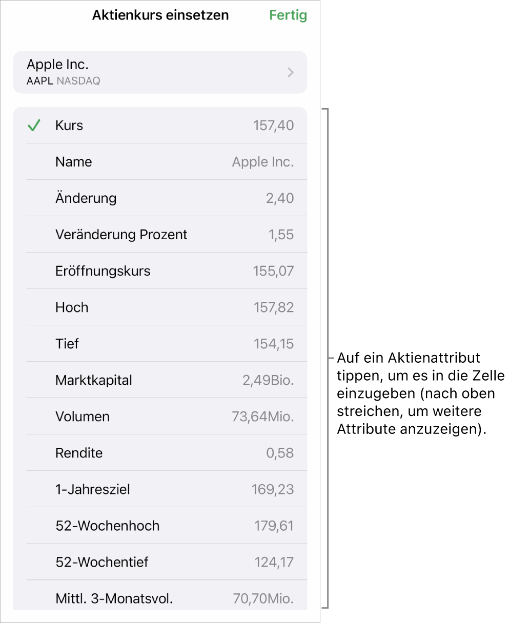
Task: Tap Fertig to finish
Action: coord(288,15)
